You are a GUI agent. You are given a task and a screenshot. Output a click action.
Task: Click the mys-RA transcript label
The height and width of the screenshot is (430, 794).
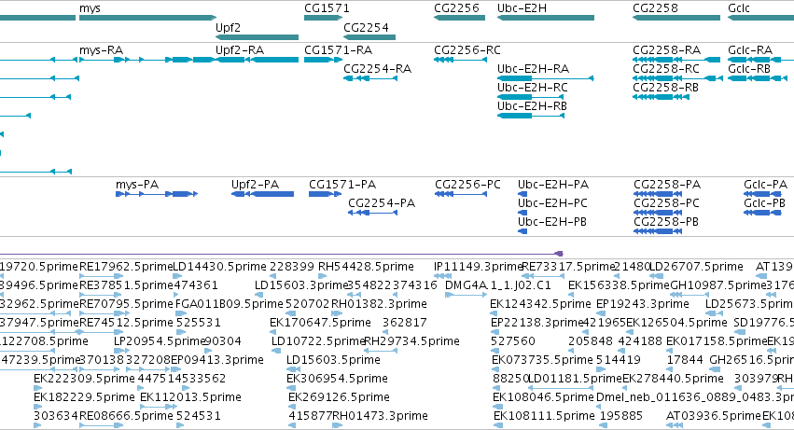[x=102, y=50]
